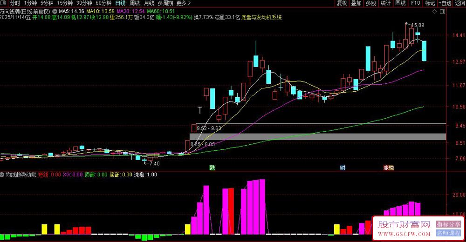
Task: Click the MA60: 10.51 label
Action: (x=161, y=11)
